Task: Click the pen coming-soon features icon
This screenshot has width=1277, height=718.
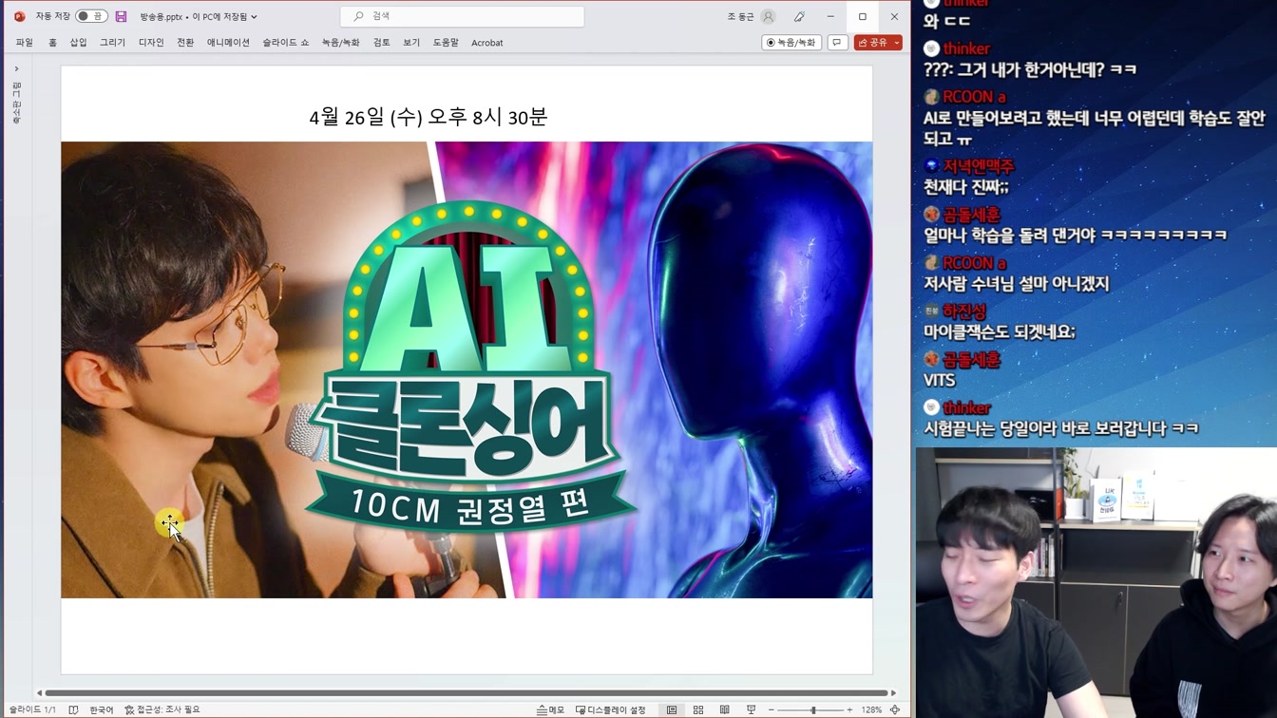Action: (799, 16)
